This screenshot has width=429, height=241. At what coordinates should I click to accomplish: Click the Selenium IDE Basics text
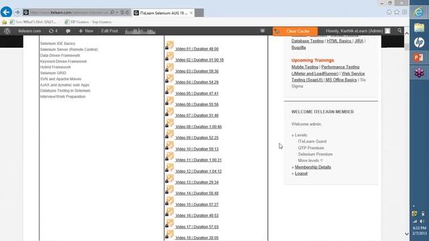click(58, 44)
